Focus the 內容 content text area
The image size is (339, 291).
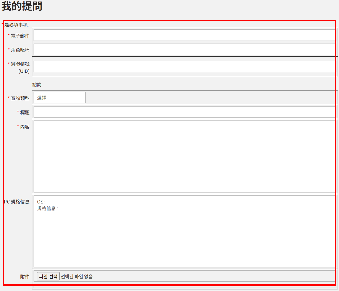(184, 156)
